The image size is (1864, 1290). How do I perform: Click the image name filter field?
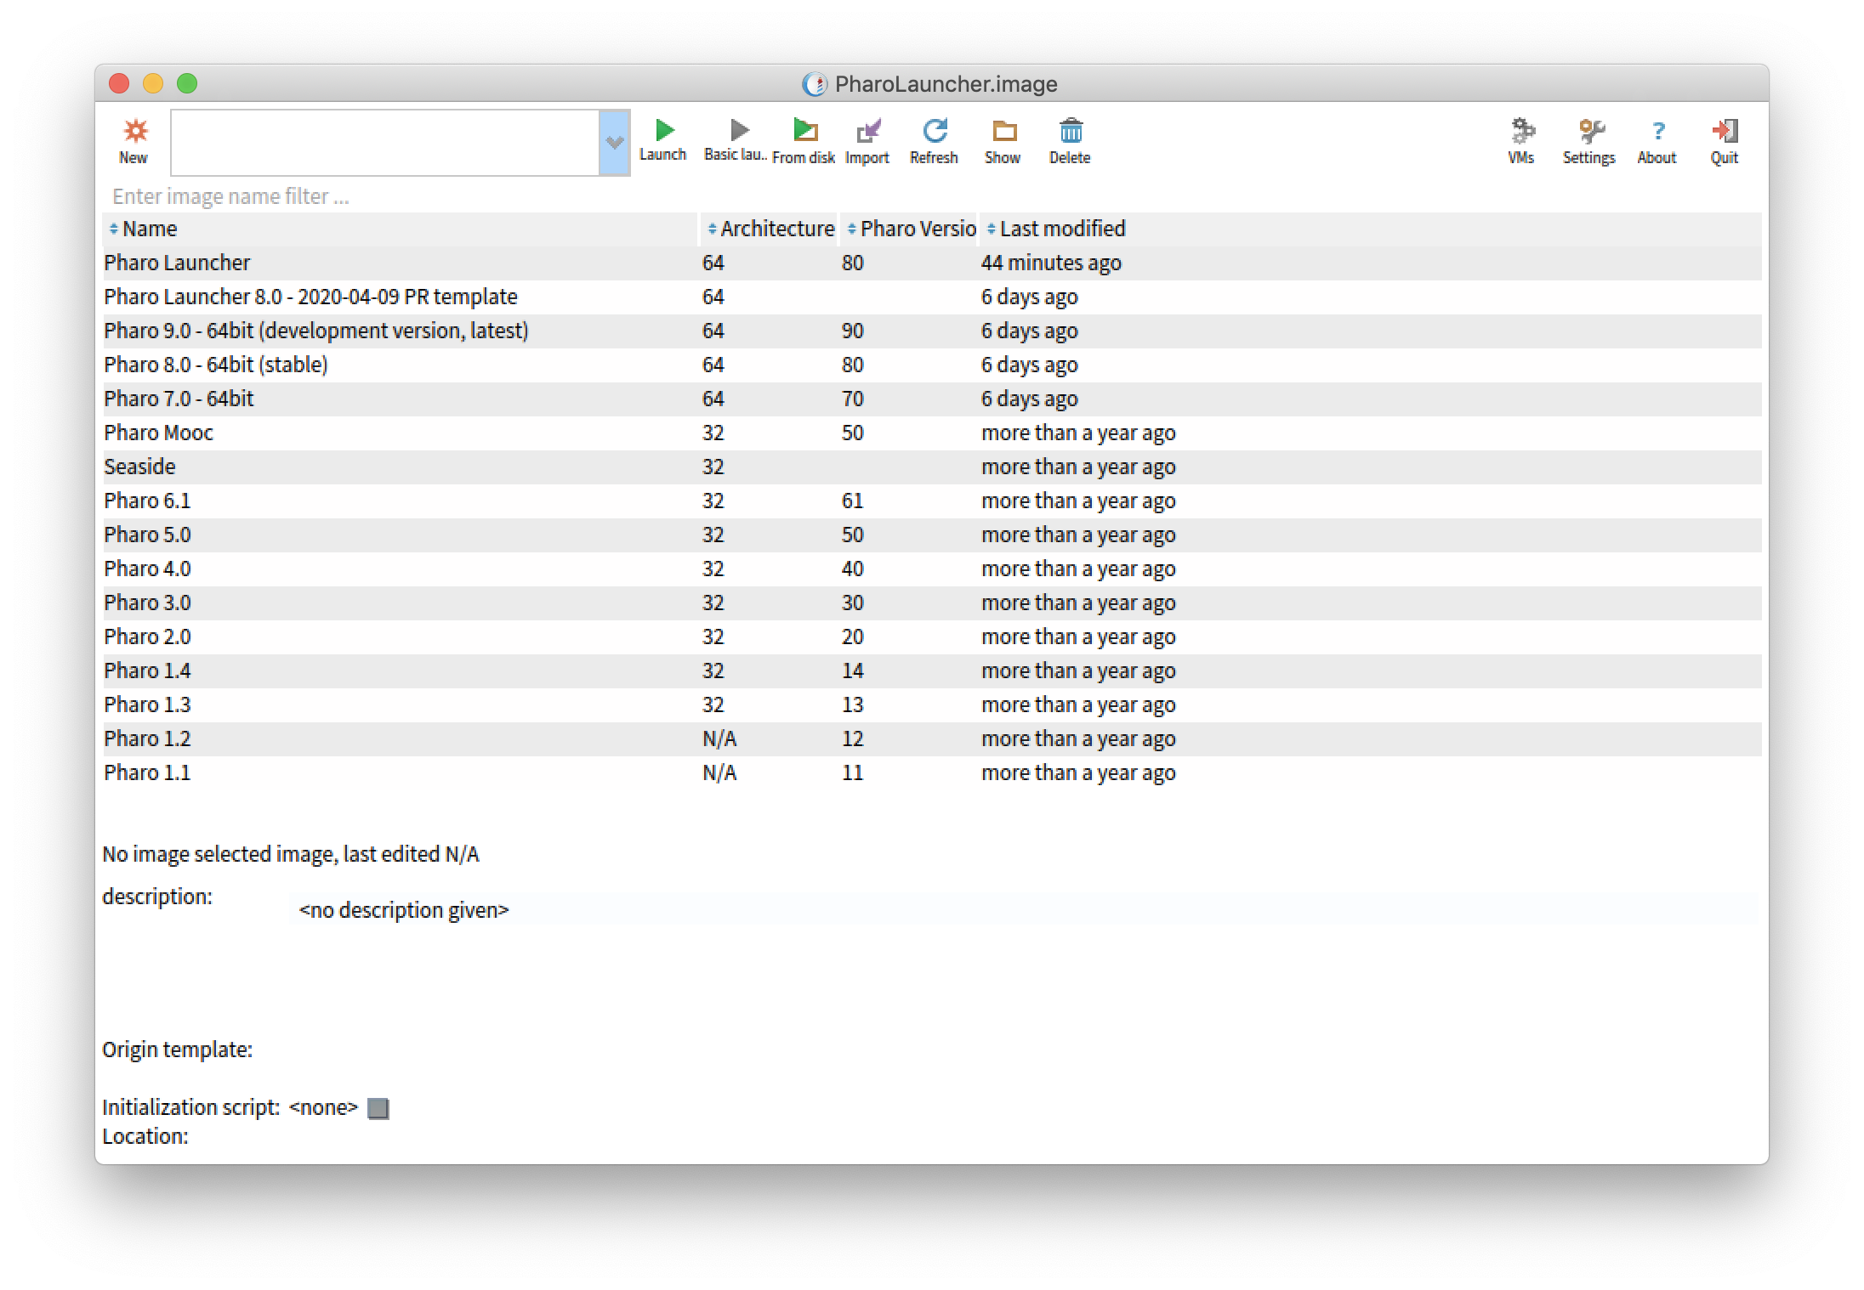pos(932,196)
